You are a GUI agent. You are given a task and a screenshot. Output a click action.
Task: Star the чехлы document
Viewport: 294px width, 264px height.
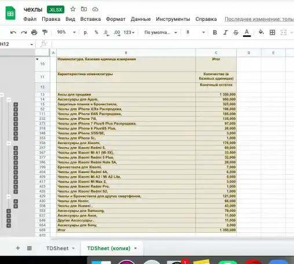73,9
